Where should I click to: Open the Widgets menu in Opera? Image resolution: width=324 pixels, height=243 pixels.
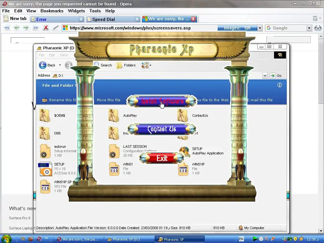[76, 11]
